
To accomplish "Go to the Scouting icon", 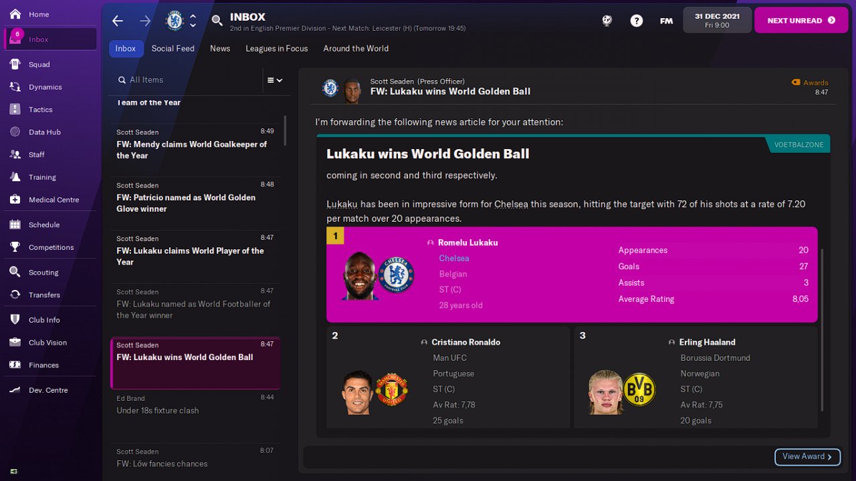I will [15, 272].
